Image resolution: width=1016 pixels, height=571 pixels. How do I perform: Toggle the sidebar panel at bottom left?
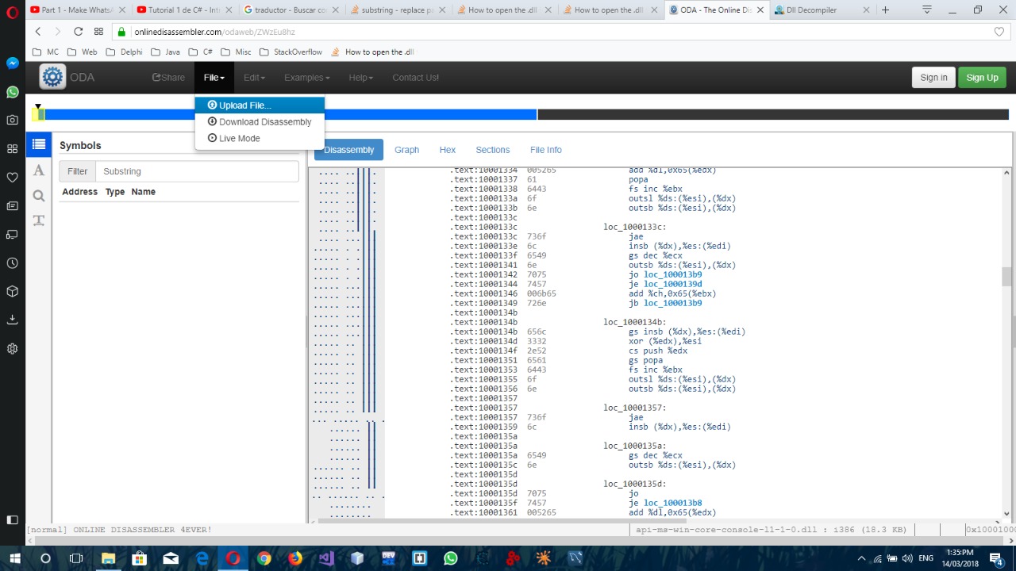coord(12,519)
